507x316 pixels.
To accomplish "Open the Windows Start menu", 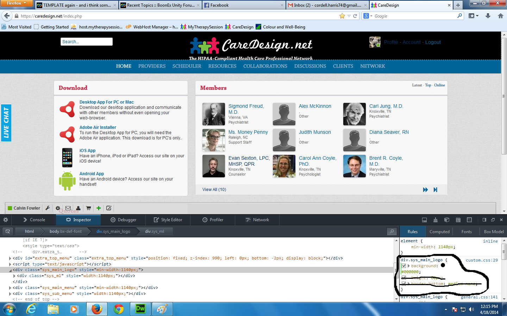I will (10, 309).
